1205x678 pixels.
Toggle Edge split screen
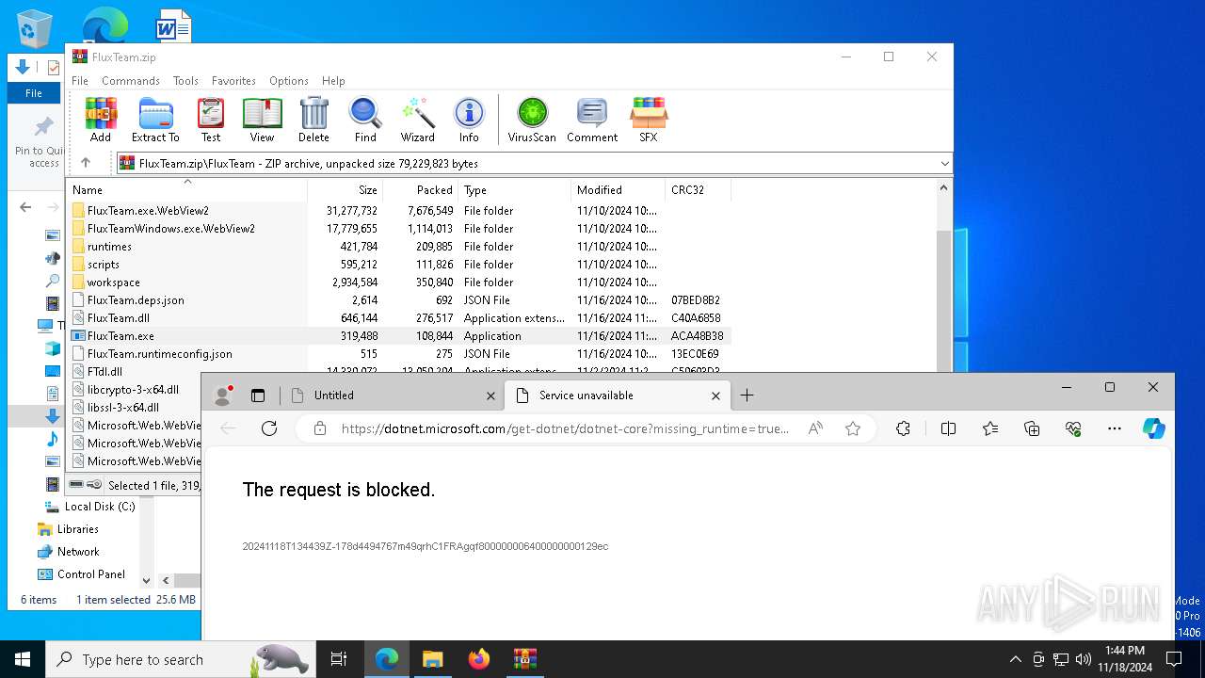pos(948,428)
